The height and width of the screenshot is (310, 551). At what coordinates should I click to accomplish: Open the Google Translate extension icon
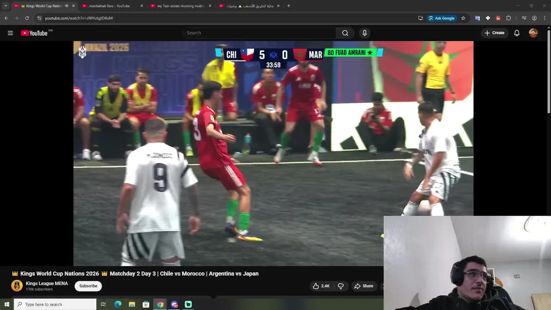(x=477, y=18)
